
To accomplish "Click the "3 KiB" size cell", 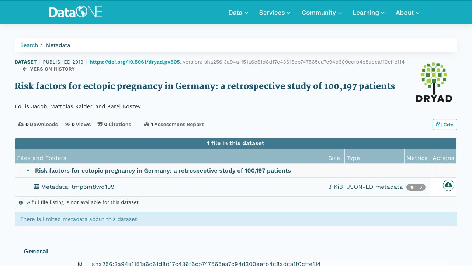I will click(x=336, y=187).
